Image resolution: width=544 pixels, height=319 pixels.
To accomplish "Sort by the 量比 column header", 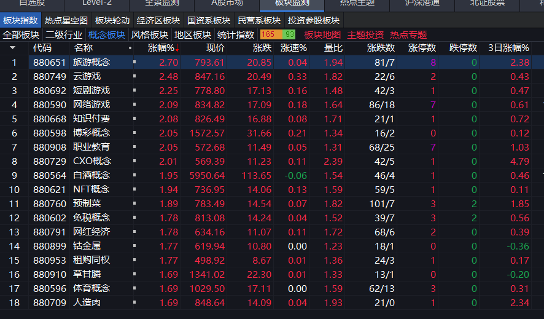I will [333, 48].
